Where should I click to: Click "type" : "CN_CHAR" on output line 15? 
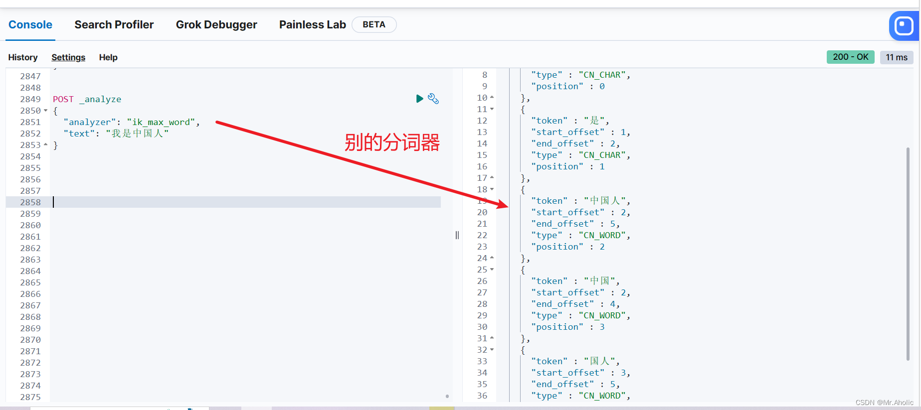(x=580, y=155)
